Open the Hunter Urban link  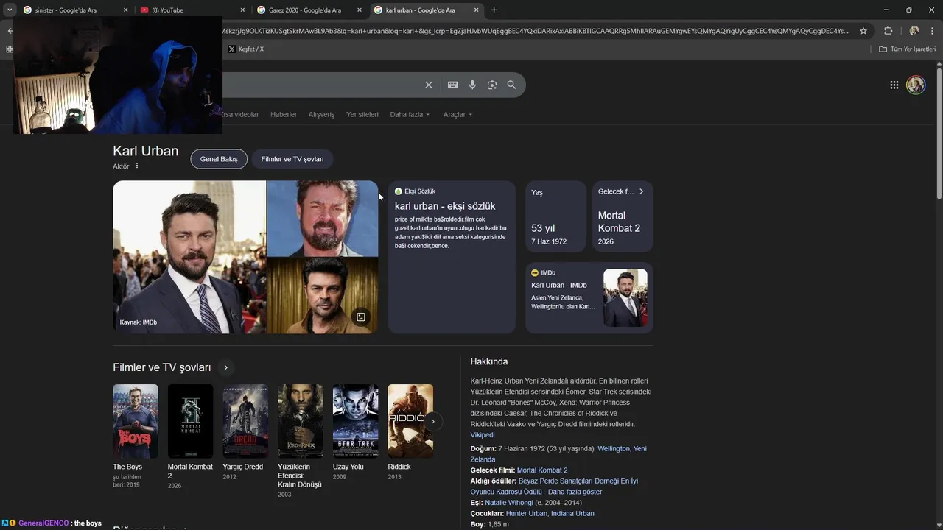click(527, 514)
